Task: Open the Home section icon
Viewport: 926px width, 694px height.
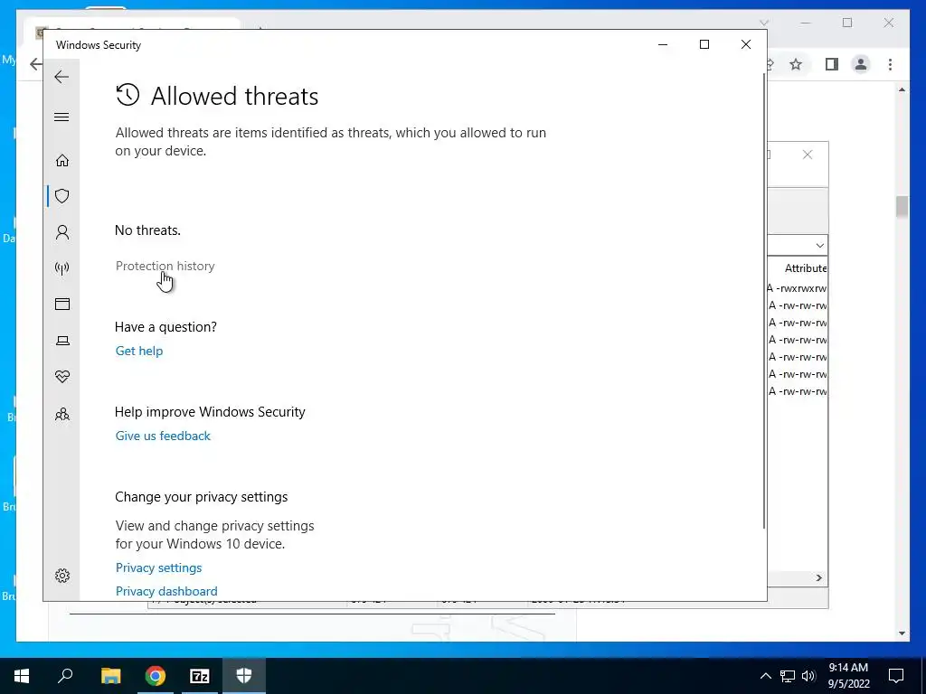Action: click(x=62, y=161)
